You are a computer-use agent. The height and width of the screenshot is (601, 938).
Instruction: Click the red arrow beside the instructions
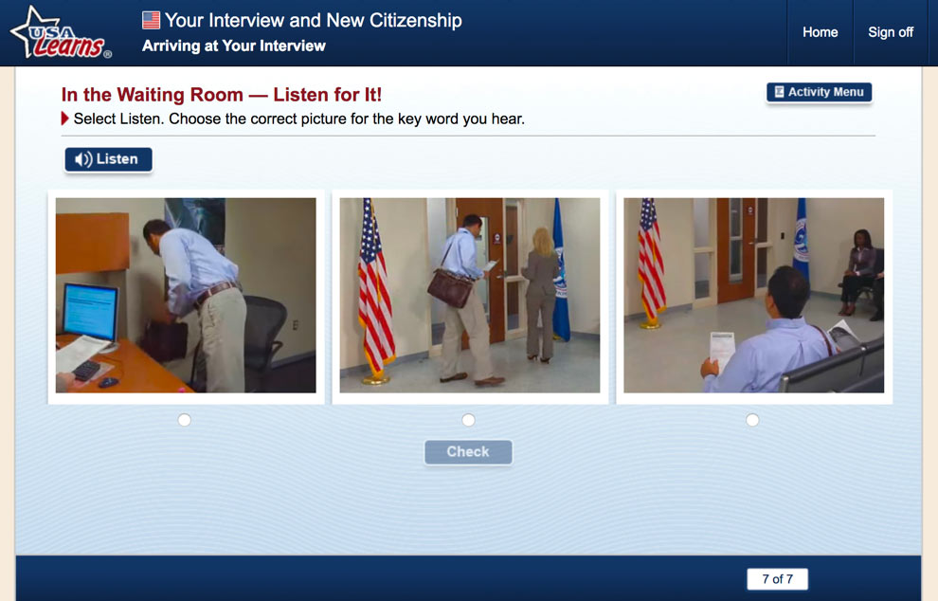tap(64, 118)
